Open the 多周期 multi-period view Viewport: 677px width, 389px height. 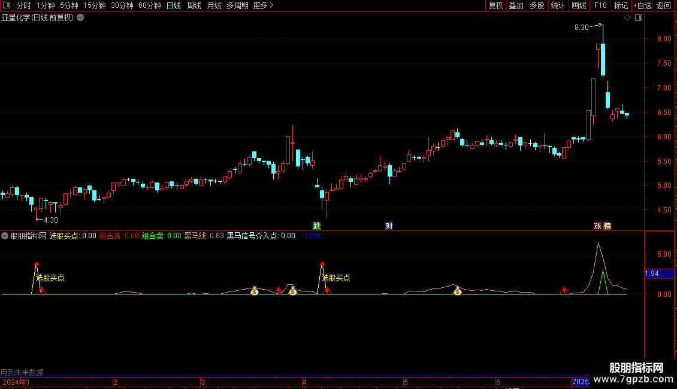click(x=237, y=5)
